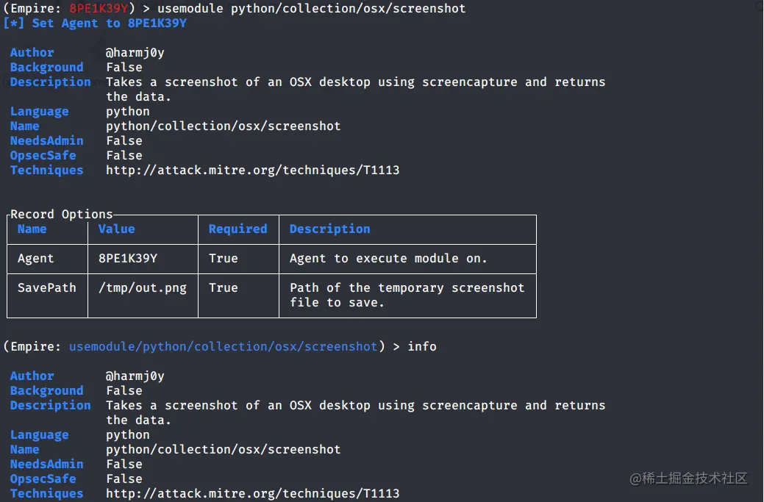The image size is (764, 502).
Task: Click the Description column header in the table
Action: 330,229
